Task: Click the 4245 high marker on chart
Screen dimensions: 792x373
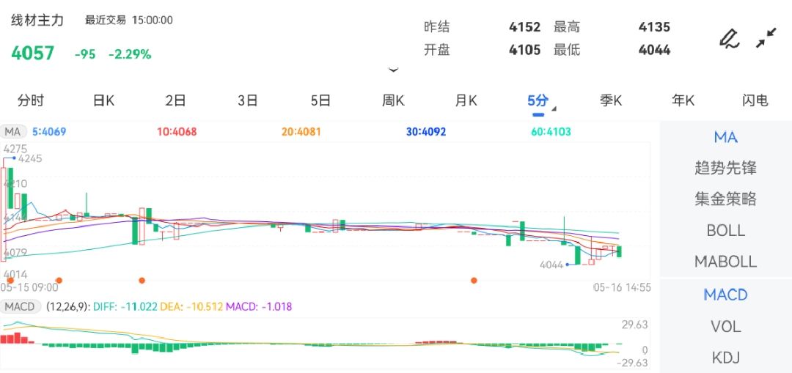Action: click(30, 158)
